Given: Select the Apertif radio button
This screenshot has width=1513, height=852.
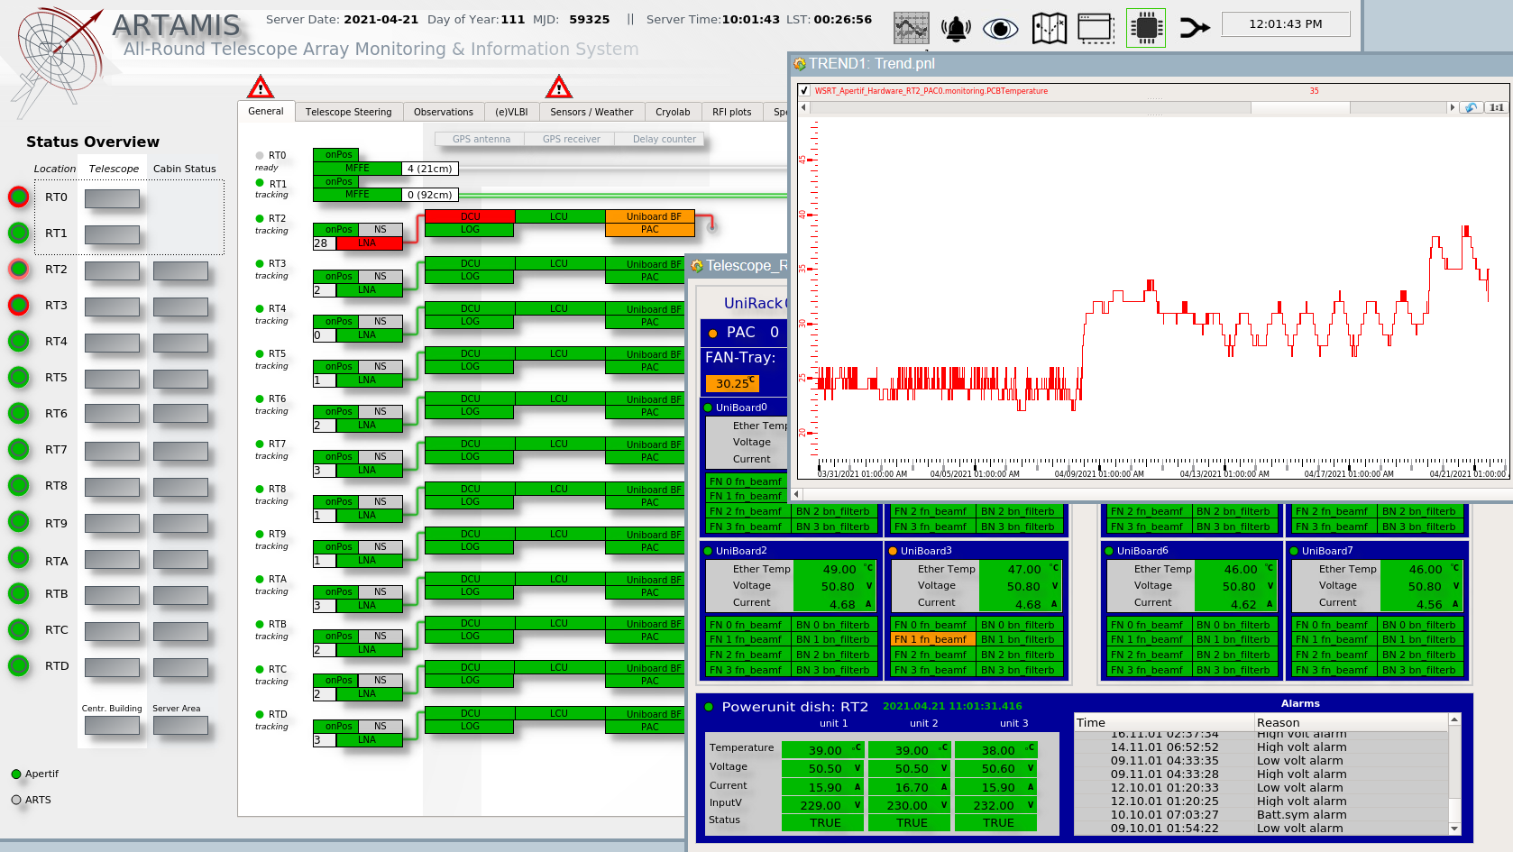Looking at the screenshot, I should point(16,774).
